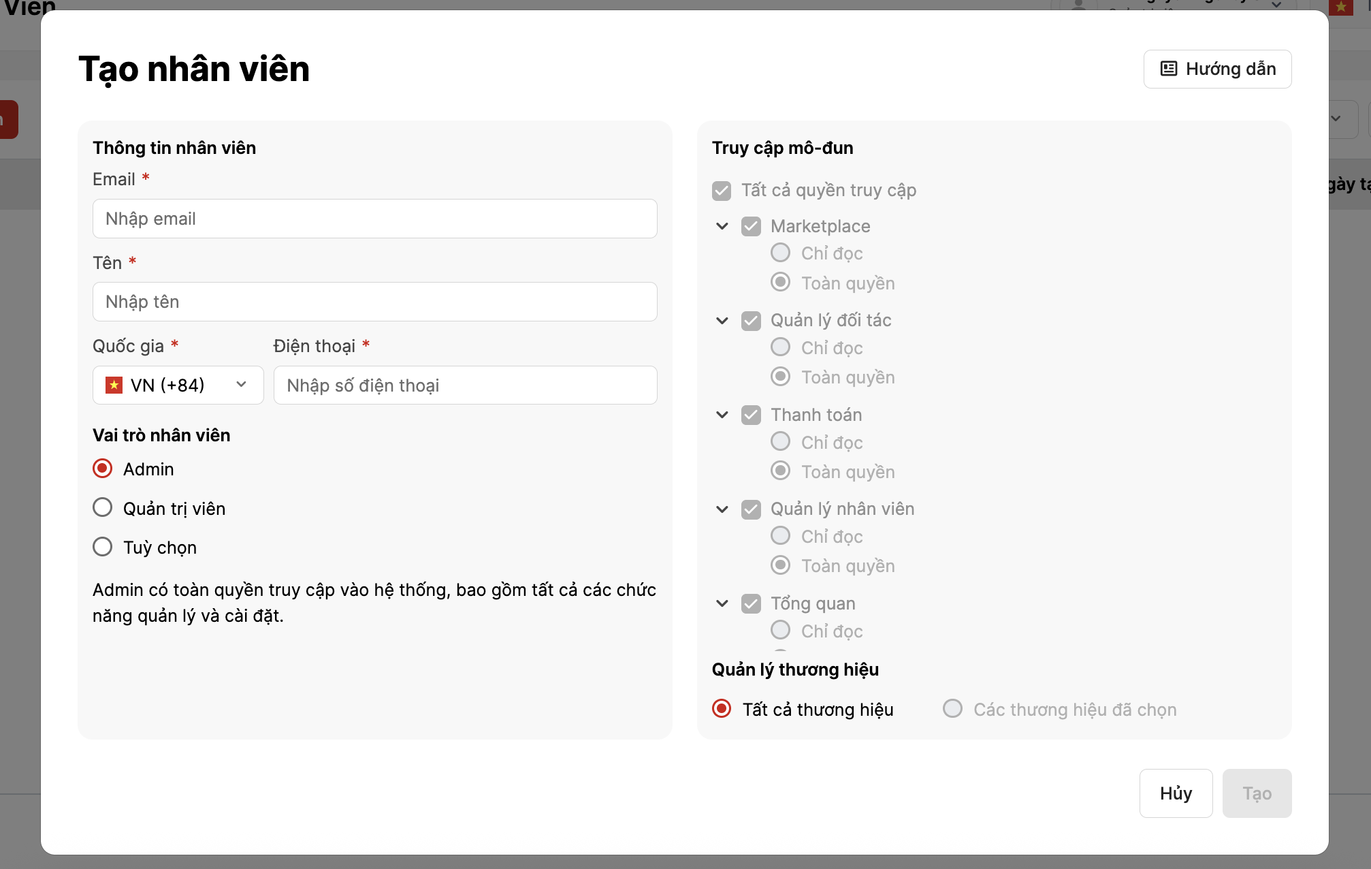Focus the Nhập tên name field
This screenshot has width=1371, height=869.
click(x=374, y=302)
